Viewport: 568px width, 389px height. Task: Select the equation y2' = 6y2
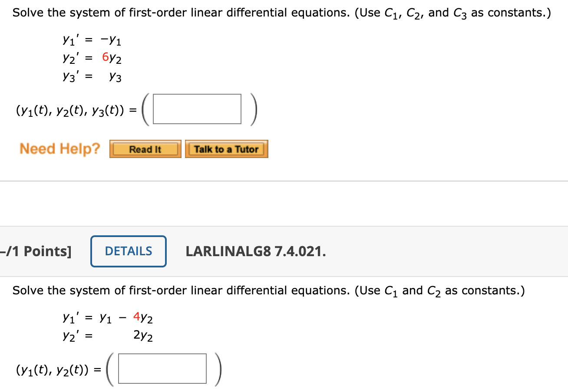click(x=92, y=58)
